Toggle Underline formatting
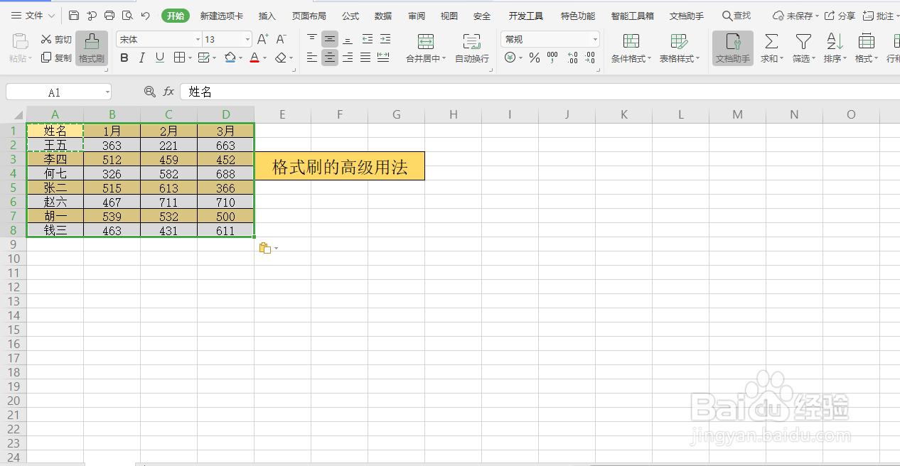Image resolution: width=900 pixels, height=466 pixels. pos(159,58)
